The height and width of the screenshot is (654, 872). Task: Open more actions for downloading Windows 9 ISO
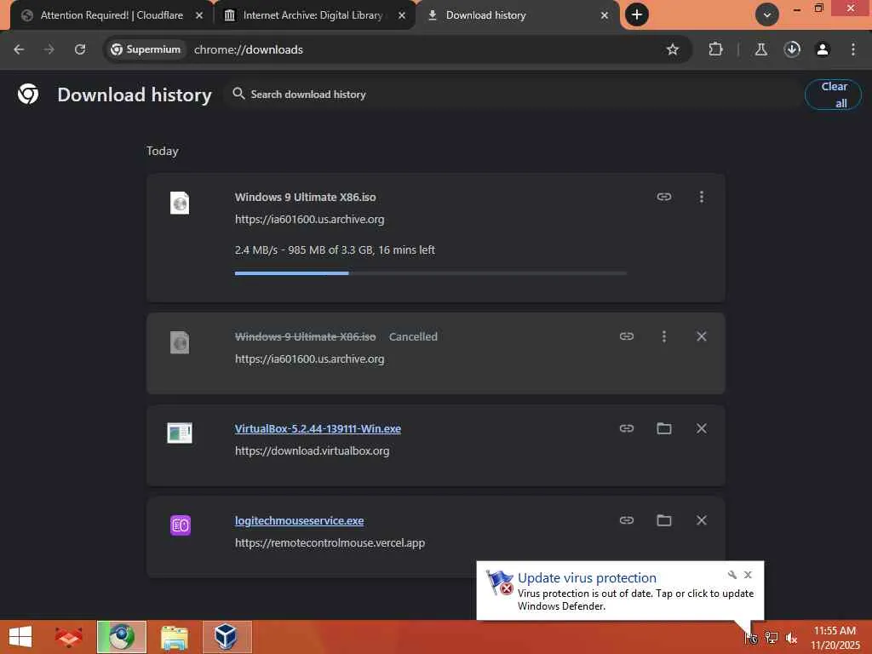point(702,197)
